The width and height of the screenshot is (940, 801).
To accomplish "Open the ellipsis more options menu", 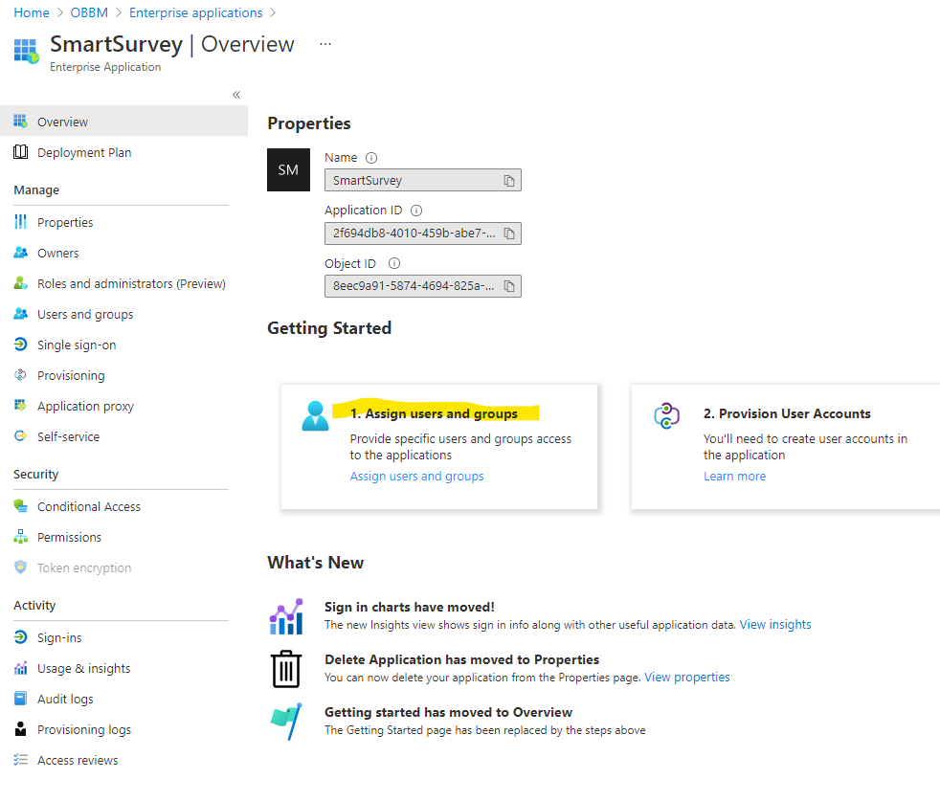I will pyautogui.click(x=325, y=44).
